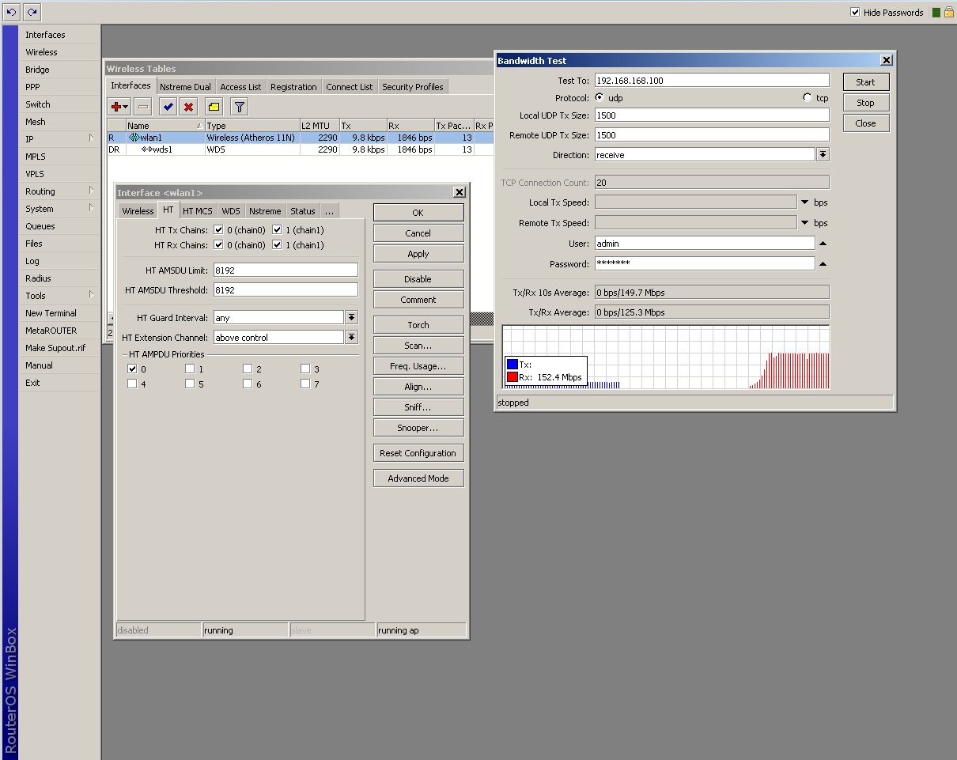Screen dimensions: 957x760
Task: Switch to the HT MCS tab
Action: click(198, 211)
